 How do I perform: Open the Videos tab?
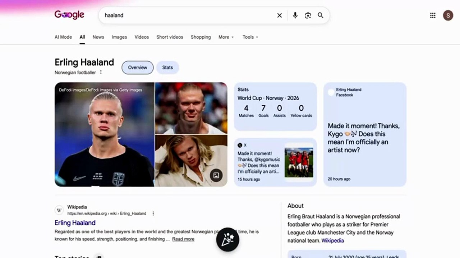(x=142, y=37)
